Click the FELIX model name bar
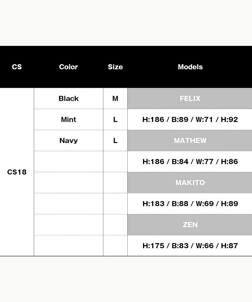252x302 pixels. click(x=190, y=98)
